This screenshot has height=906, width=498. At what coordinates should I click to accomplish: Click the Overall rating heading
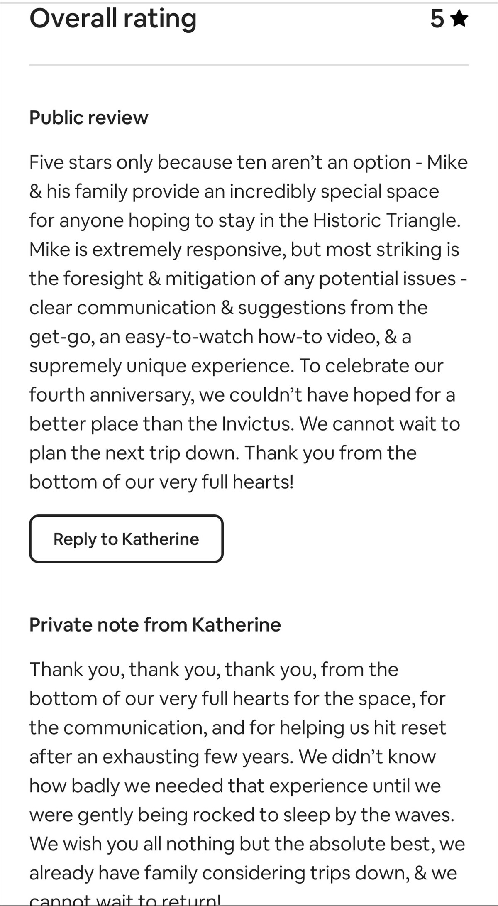[x=113, y=19]
